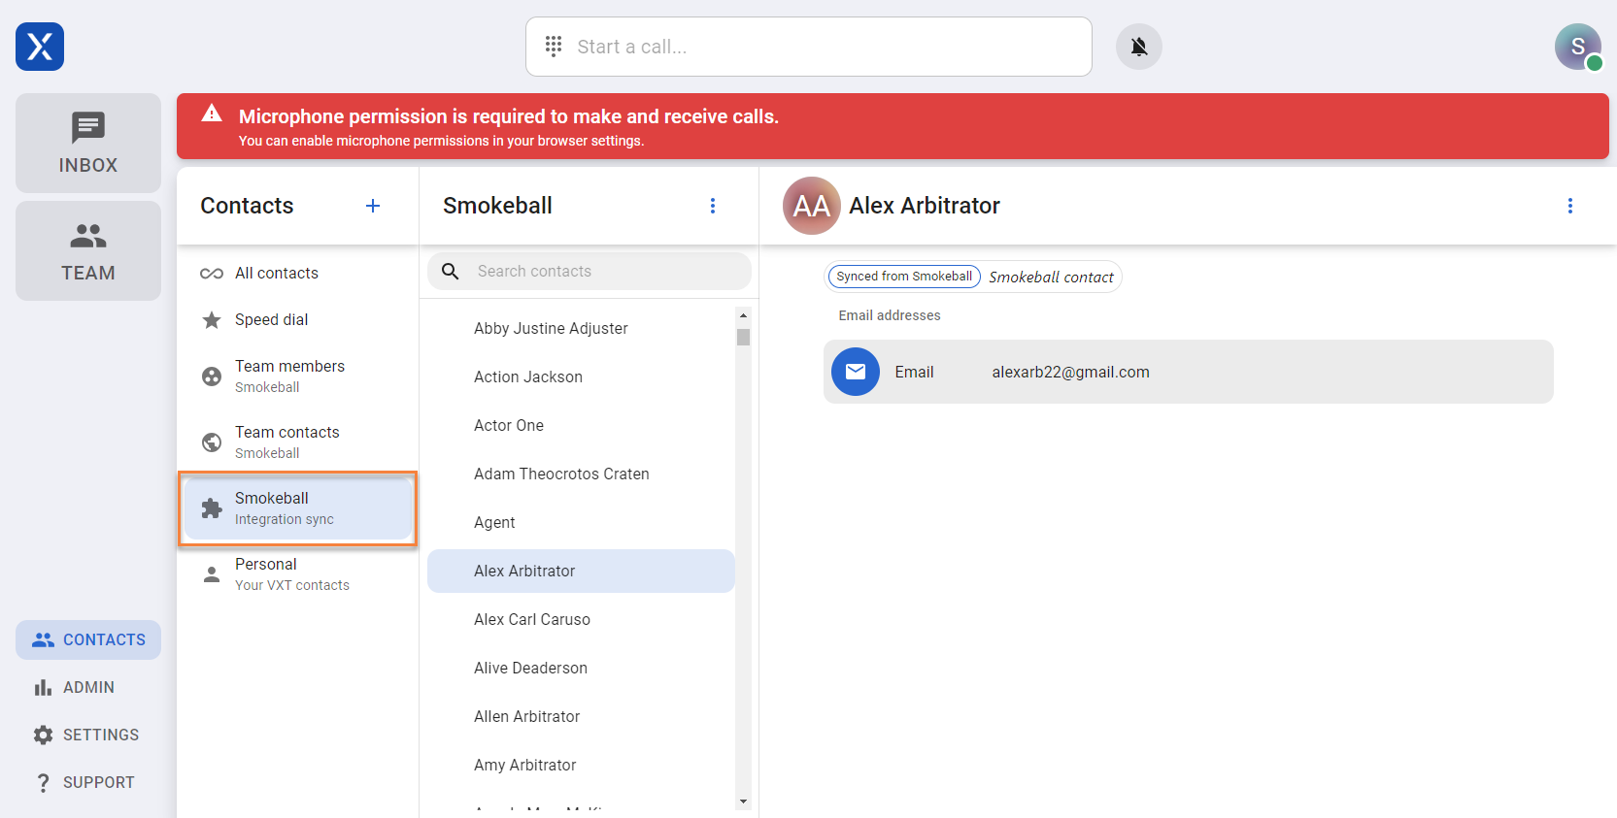The height and width of the screenshot is (818, 1617).
Task: Click the Admin bar chart icon
Action: 43,687
